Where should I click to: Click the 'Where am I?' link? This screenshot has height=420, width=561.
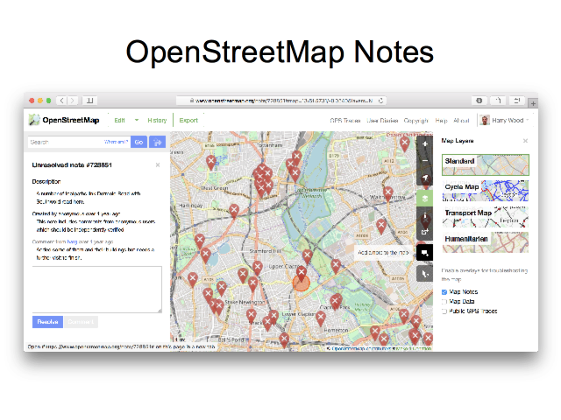116,142
